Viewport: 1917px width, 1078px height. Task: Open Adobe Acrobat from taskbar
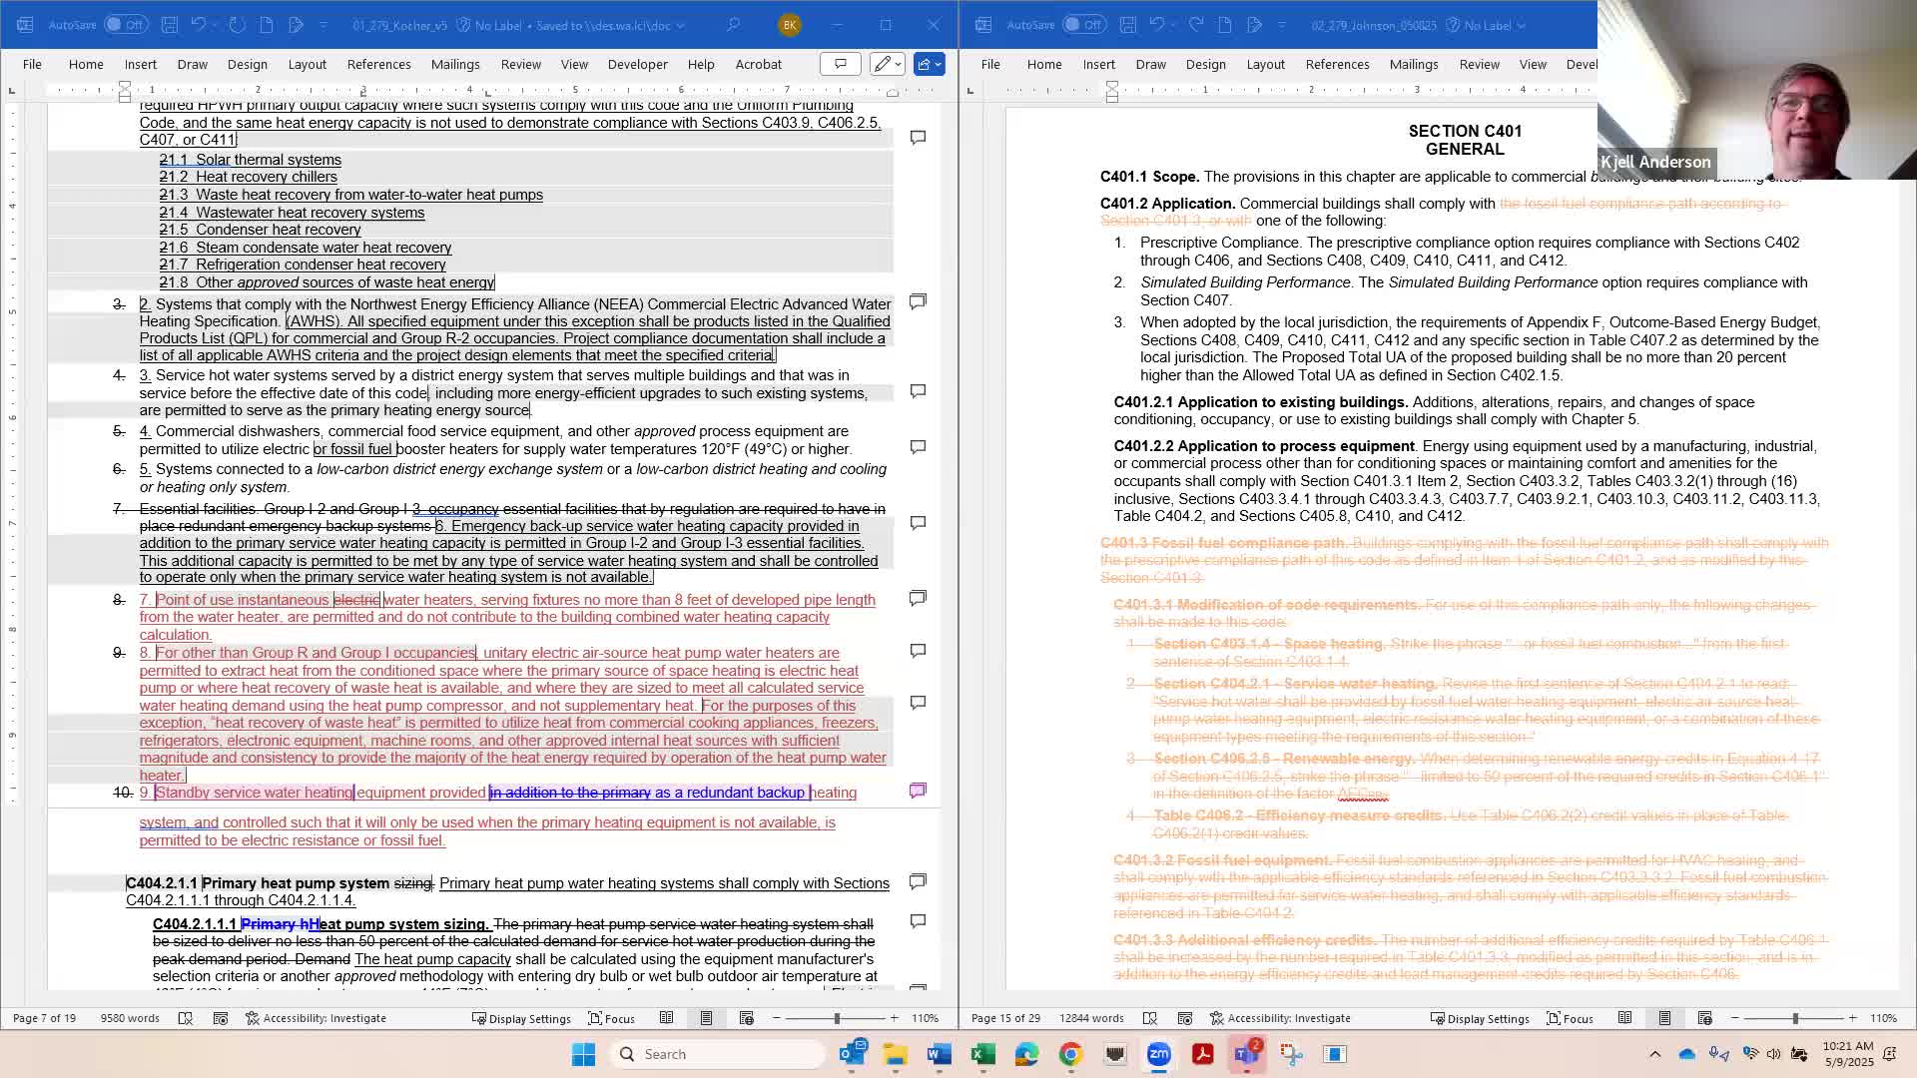pos(1202,1054)
